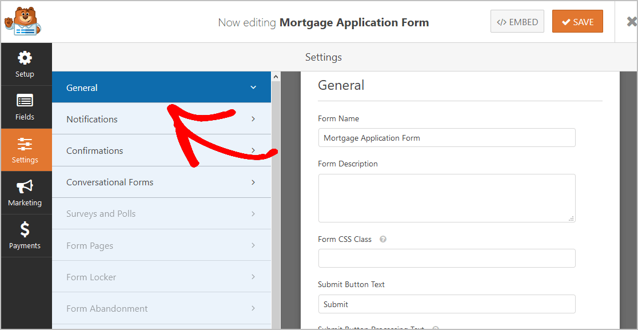Click the Form Name input field
638x330 pixels.
[x=446, y=137]
